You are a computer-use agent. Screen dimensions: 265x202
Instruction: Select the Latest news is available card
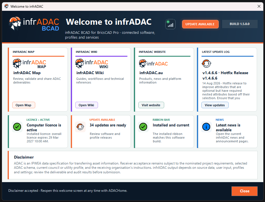click(x=227, y=132)
